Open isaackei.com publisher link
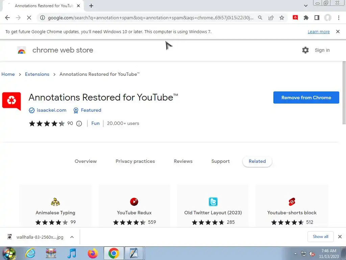 point(51,110)
